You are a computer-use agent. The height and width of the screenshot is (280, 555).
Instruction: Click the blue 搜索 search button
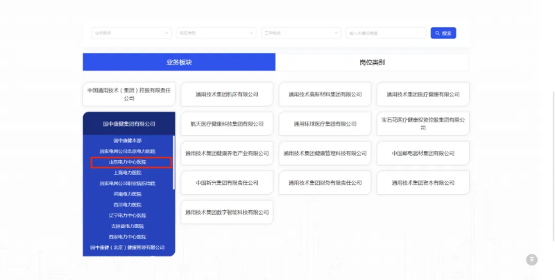click(x=443, y=33)
